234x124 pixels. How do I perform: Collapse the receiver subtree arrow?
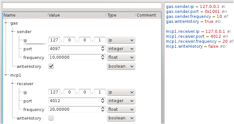pos(13,84)
